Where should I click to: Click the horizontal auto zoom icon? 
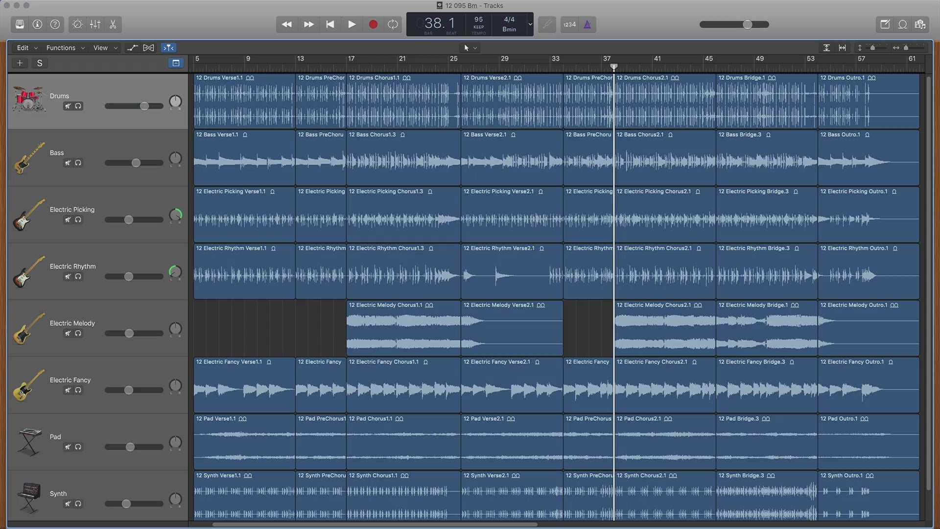(x=842, y=48)
